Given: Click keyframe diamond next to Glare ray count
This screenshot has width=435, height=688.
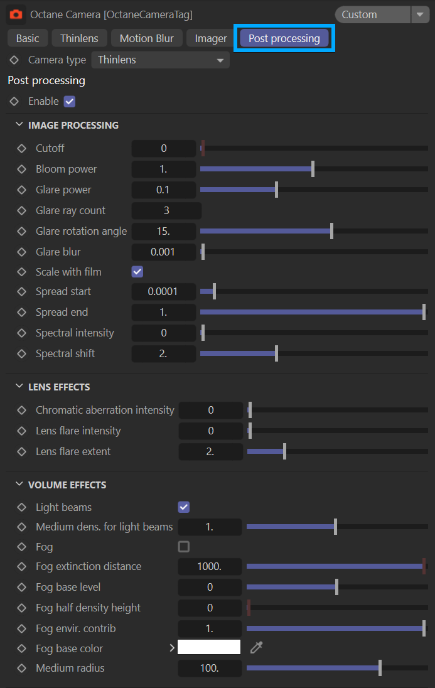Looking at the screenshot, I should click(x=22, y=211).
